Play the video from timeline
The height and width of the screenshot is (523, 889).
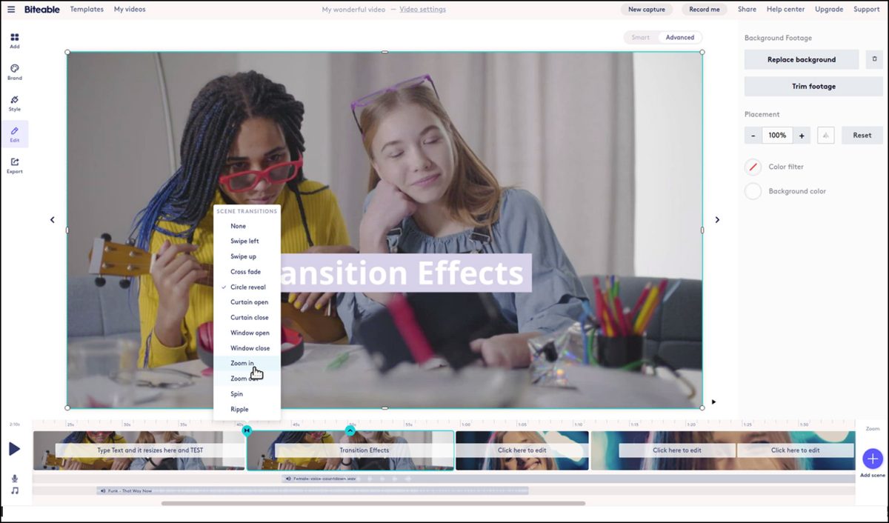coord(14,449)
